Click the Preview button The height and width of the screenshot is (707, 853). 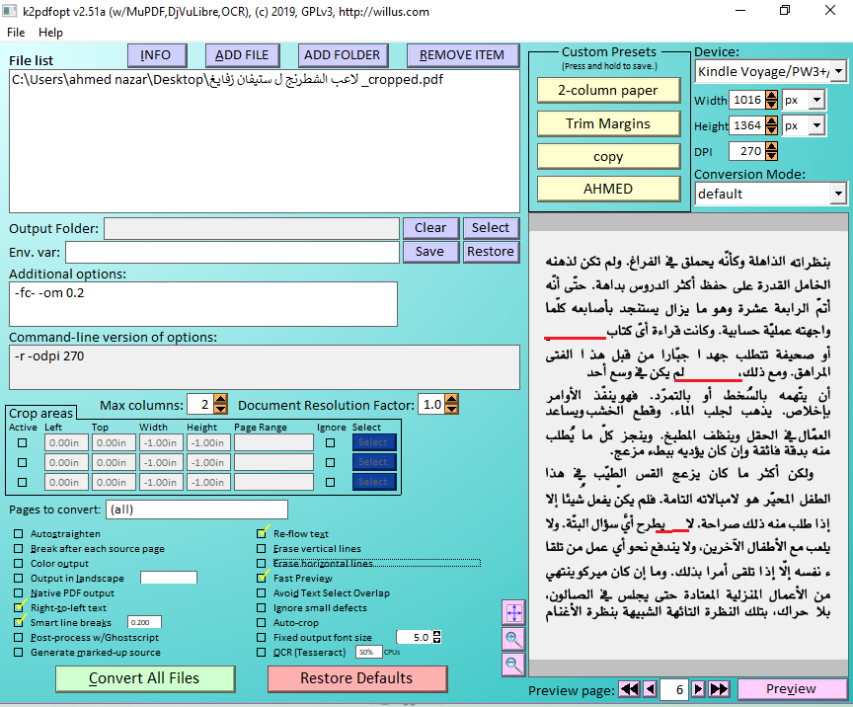pyautogui.click(x=792, y=689)
